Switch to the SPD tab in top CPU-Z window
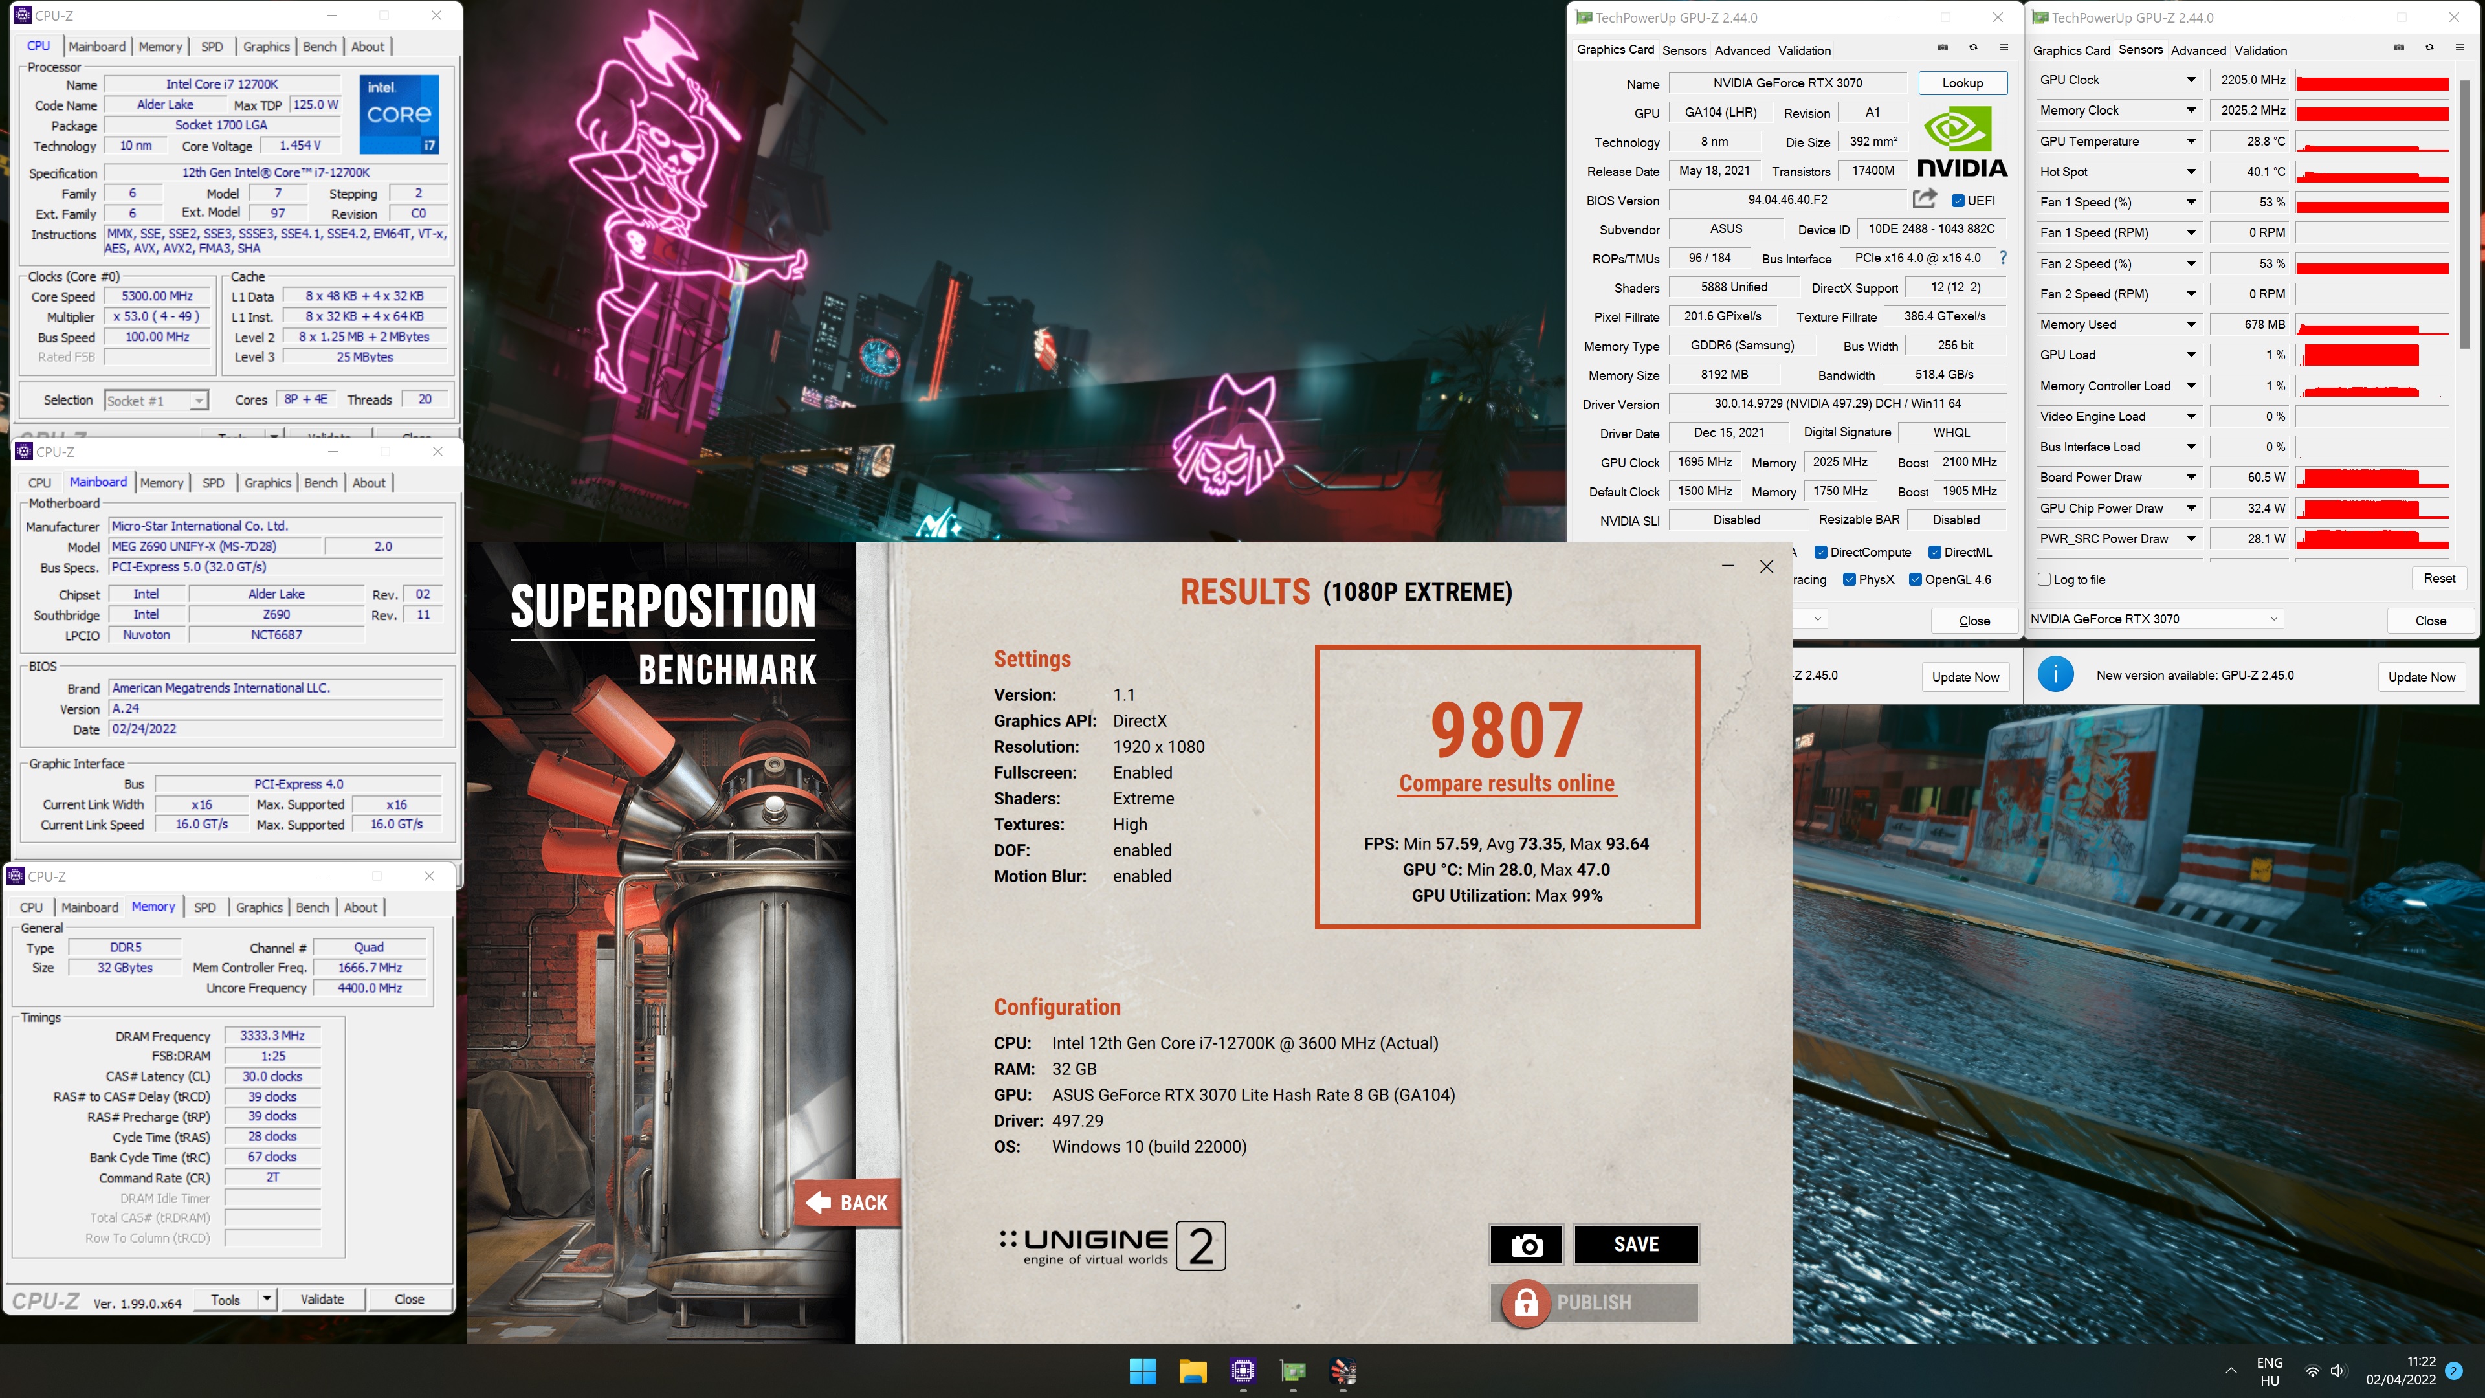2485x1398 pixels. point(211,47)
